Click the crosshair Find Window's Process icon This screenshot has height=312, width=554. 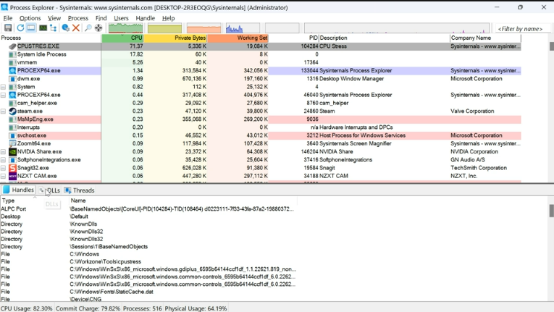[98, 28]
